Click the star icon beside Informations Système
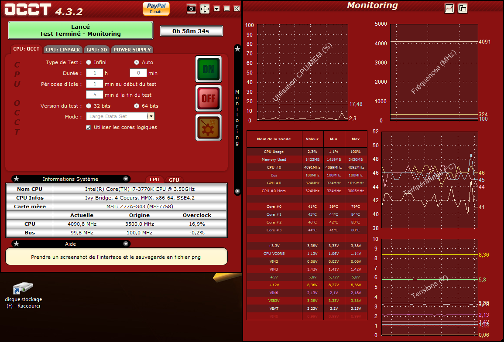 tap(16, 179)
